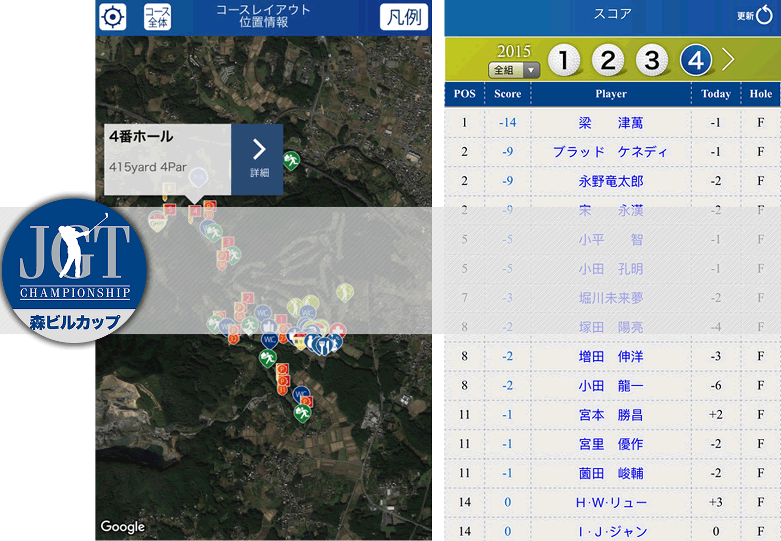Image resolution: width=781 pixels, height=541 pixels.
Task: Click the JGT Championship logo badge
Action: click(74, 270)
